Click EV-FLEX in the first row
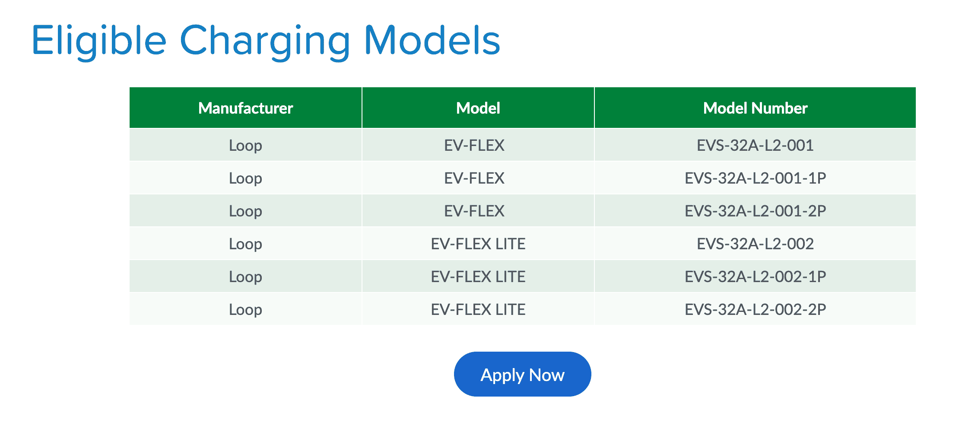Screen dimensions: 978x432 coord(474,145)
